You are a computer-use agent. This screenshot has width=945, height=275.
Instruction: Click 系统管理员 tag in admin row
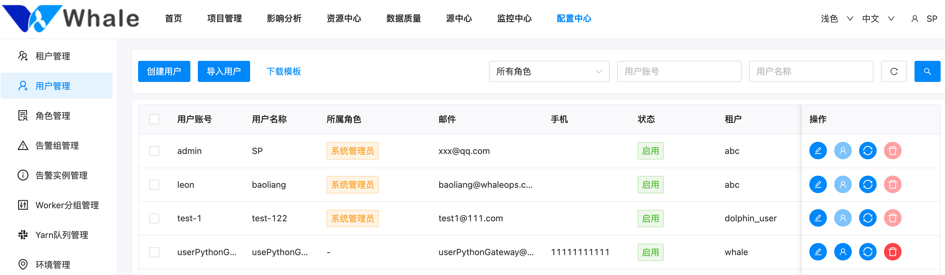352,151
